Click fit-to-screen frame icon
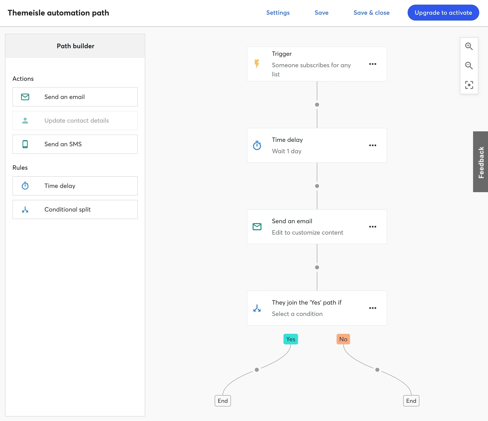This screenshot has width=488, height=421. click(469, 84)
